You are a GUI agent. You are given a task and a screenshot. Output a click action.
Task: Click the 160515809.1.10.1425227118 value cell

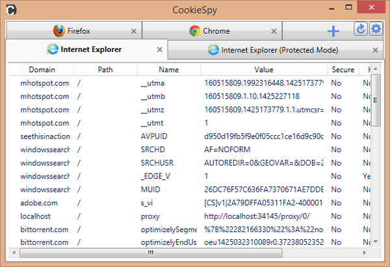pos(252,96)
